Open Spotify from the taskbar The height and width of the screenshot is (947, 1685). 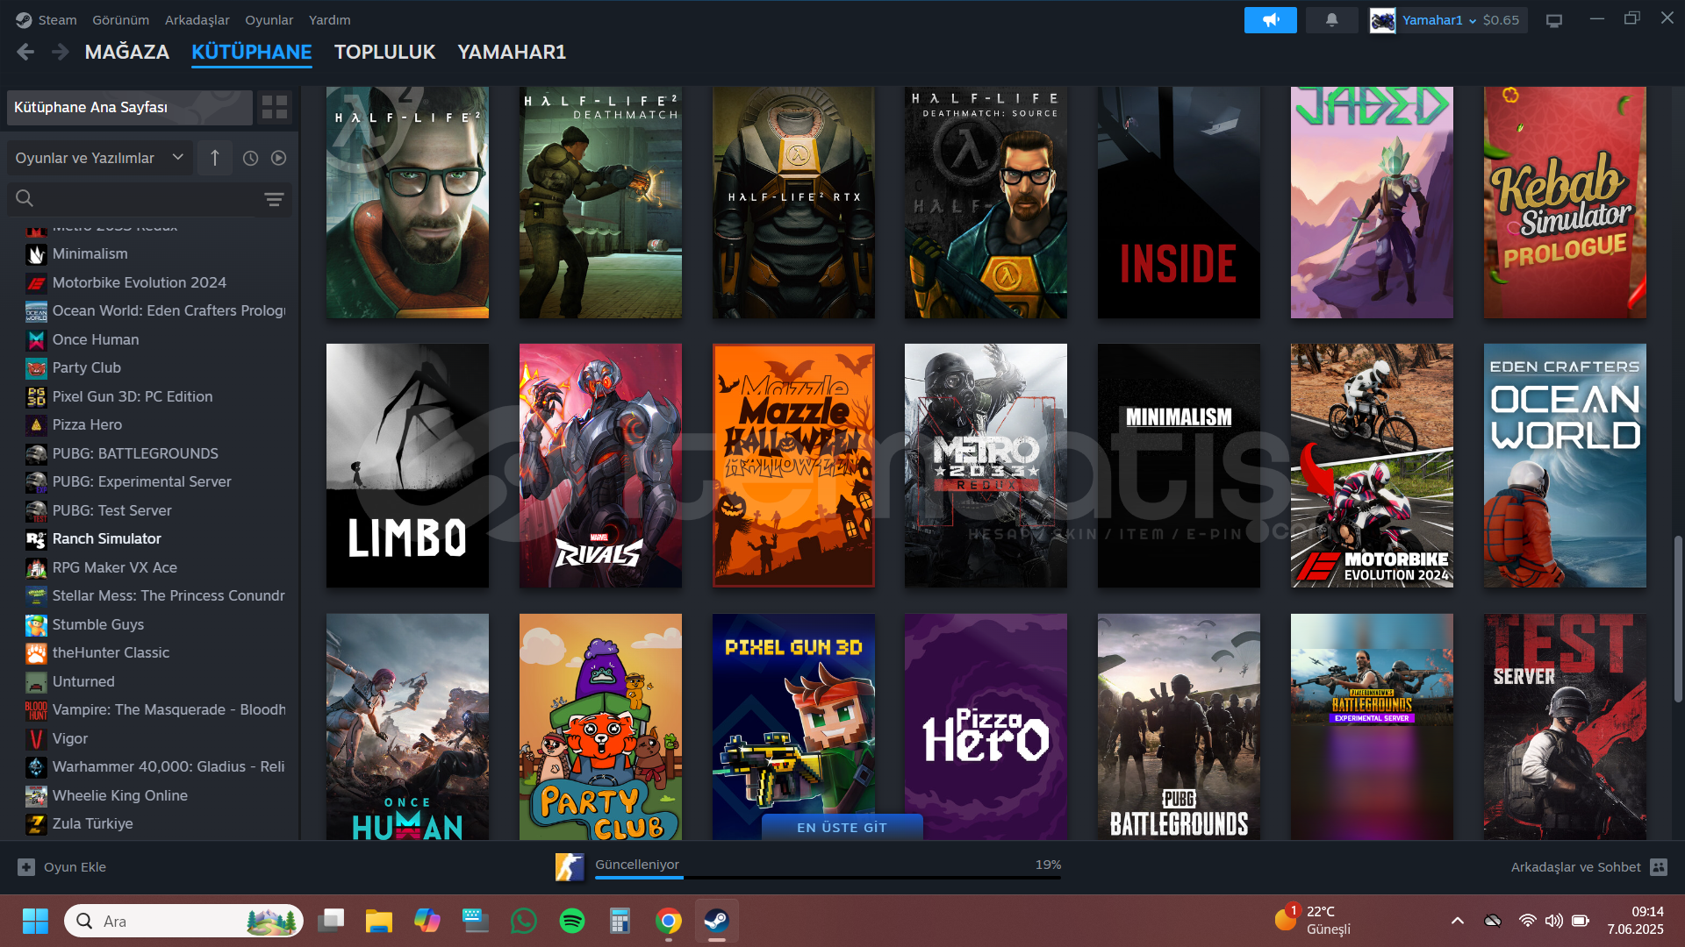(572, 921)
